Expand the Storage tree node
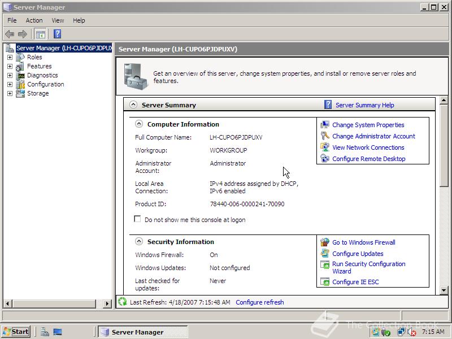This screenshot has height=339, width=452. pos(10,93)
